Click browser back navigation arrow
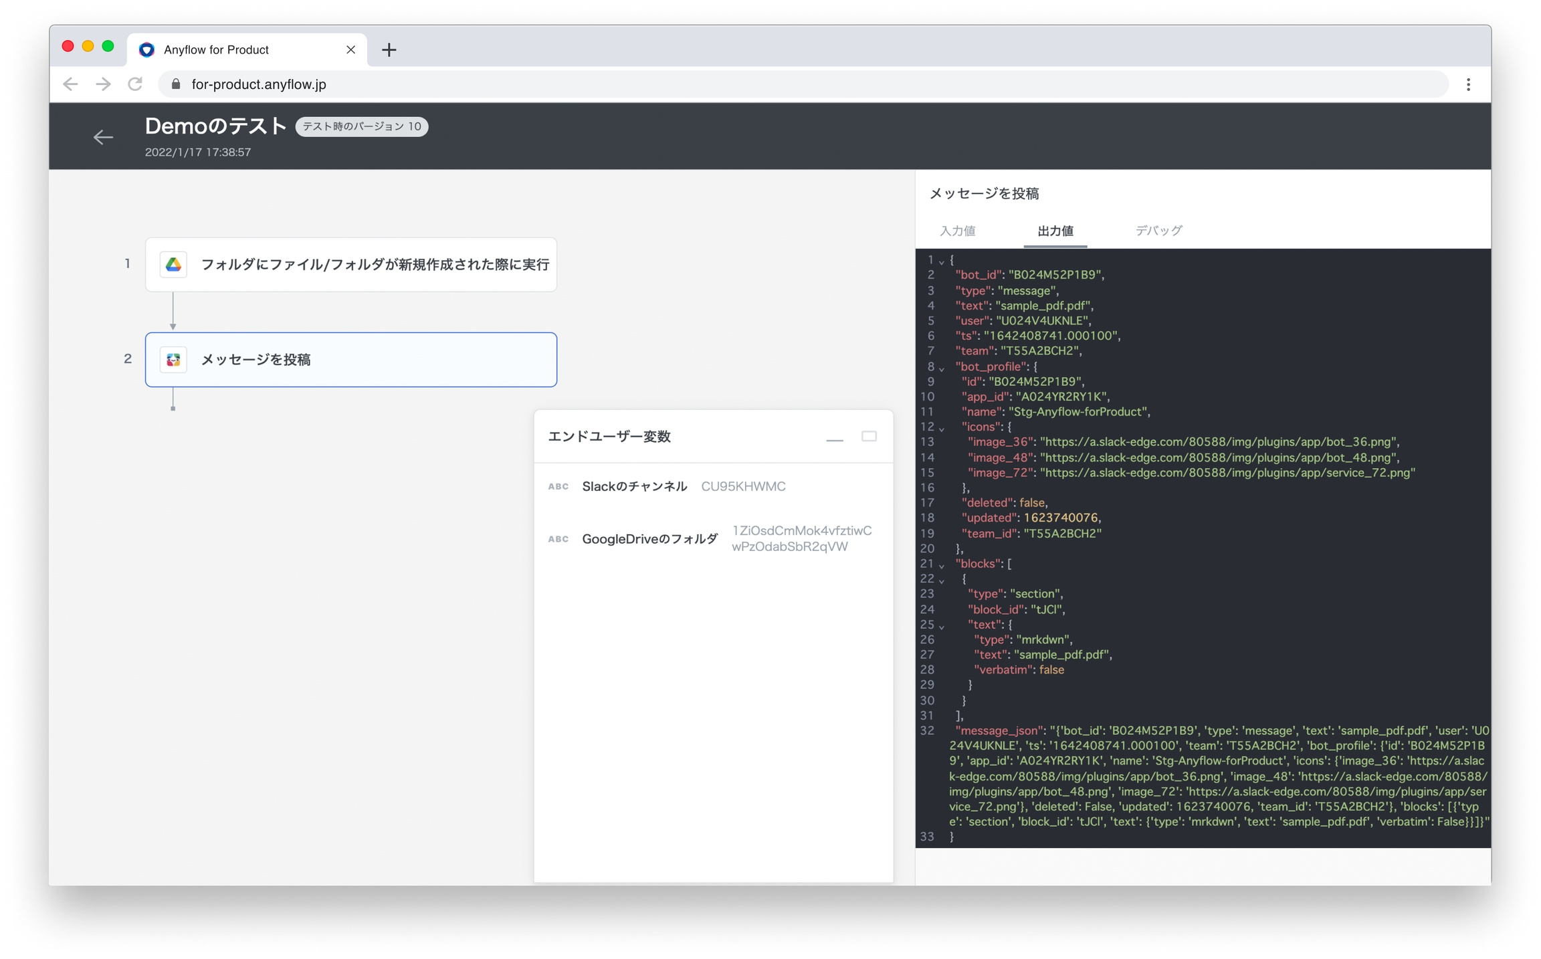The width and height of the screenshot is (1541, 959). point(71,84)
